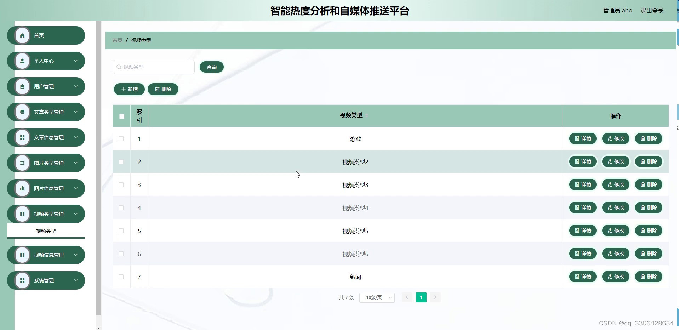Screen dimensions: 679x330
Task: Click the person icon beside 个人中心
Action: (22, 61)
